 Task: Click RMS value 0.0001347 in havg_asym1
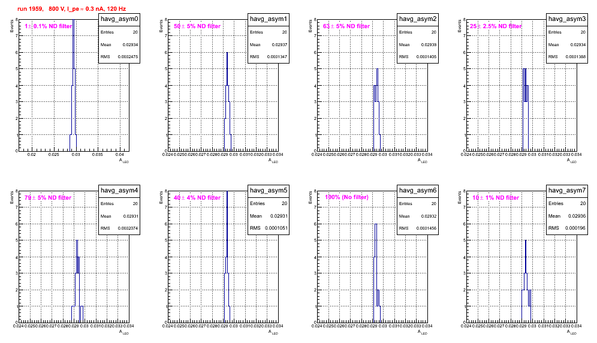click(x=277, y=57)
